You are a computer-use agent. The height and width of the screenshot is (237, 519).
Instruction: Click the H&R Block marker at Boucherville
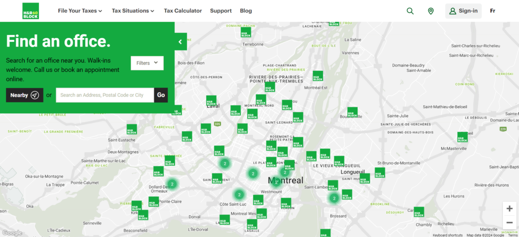click(352, 112)
